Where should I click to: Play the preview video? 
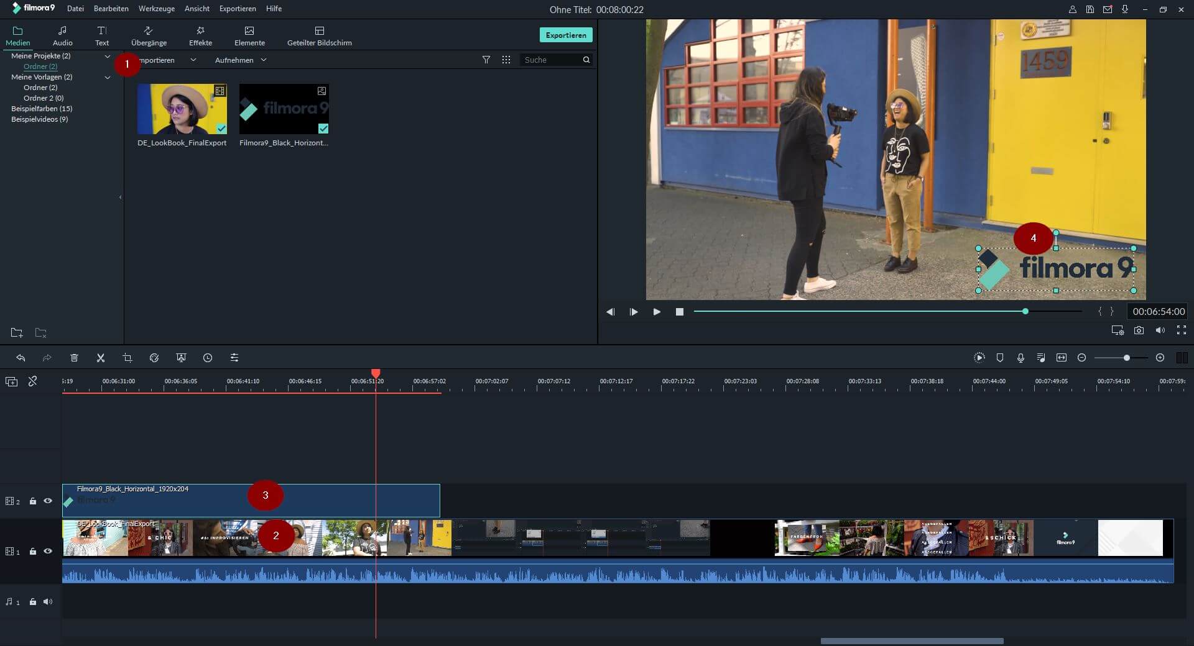tap(657, 312)
